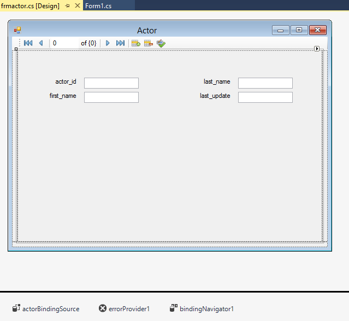
Task: Maximize the Actor form window
Action: click(299, 30)
